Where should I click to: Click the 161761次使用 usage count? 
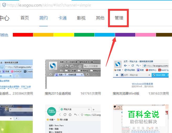91,94
